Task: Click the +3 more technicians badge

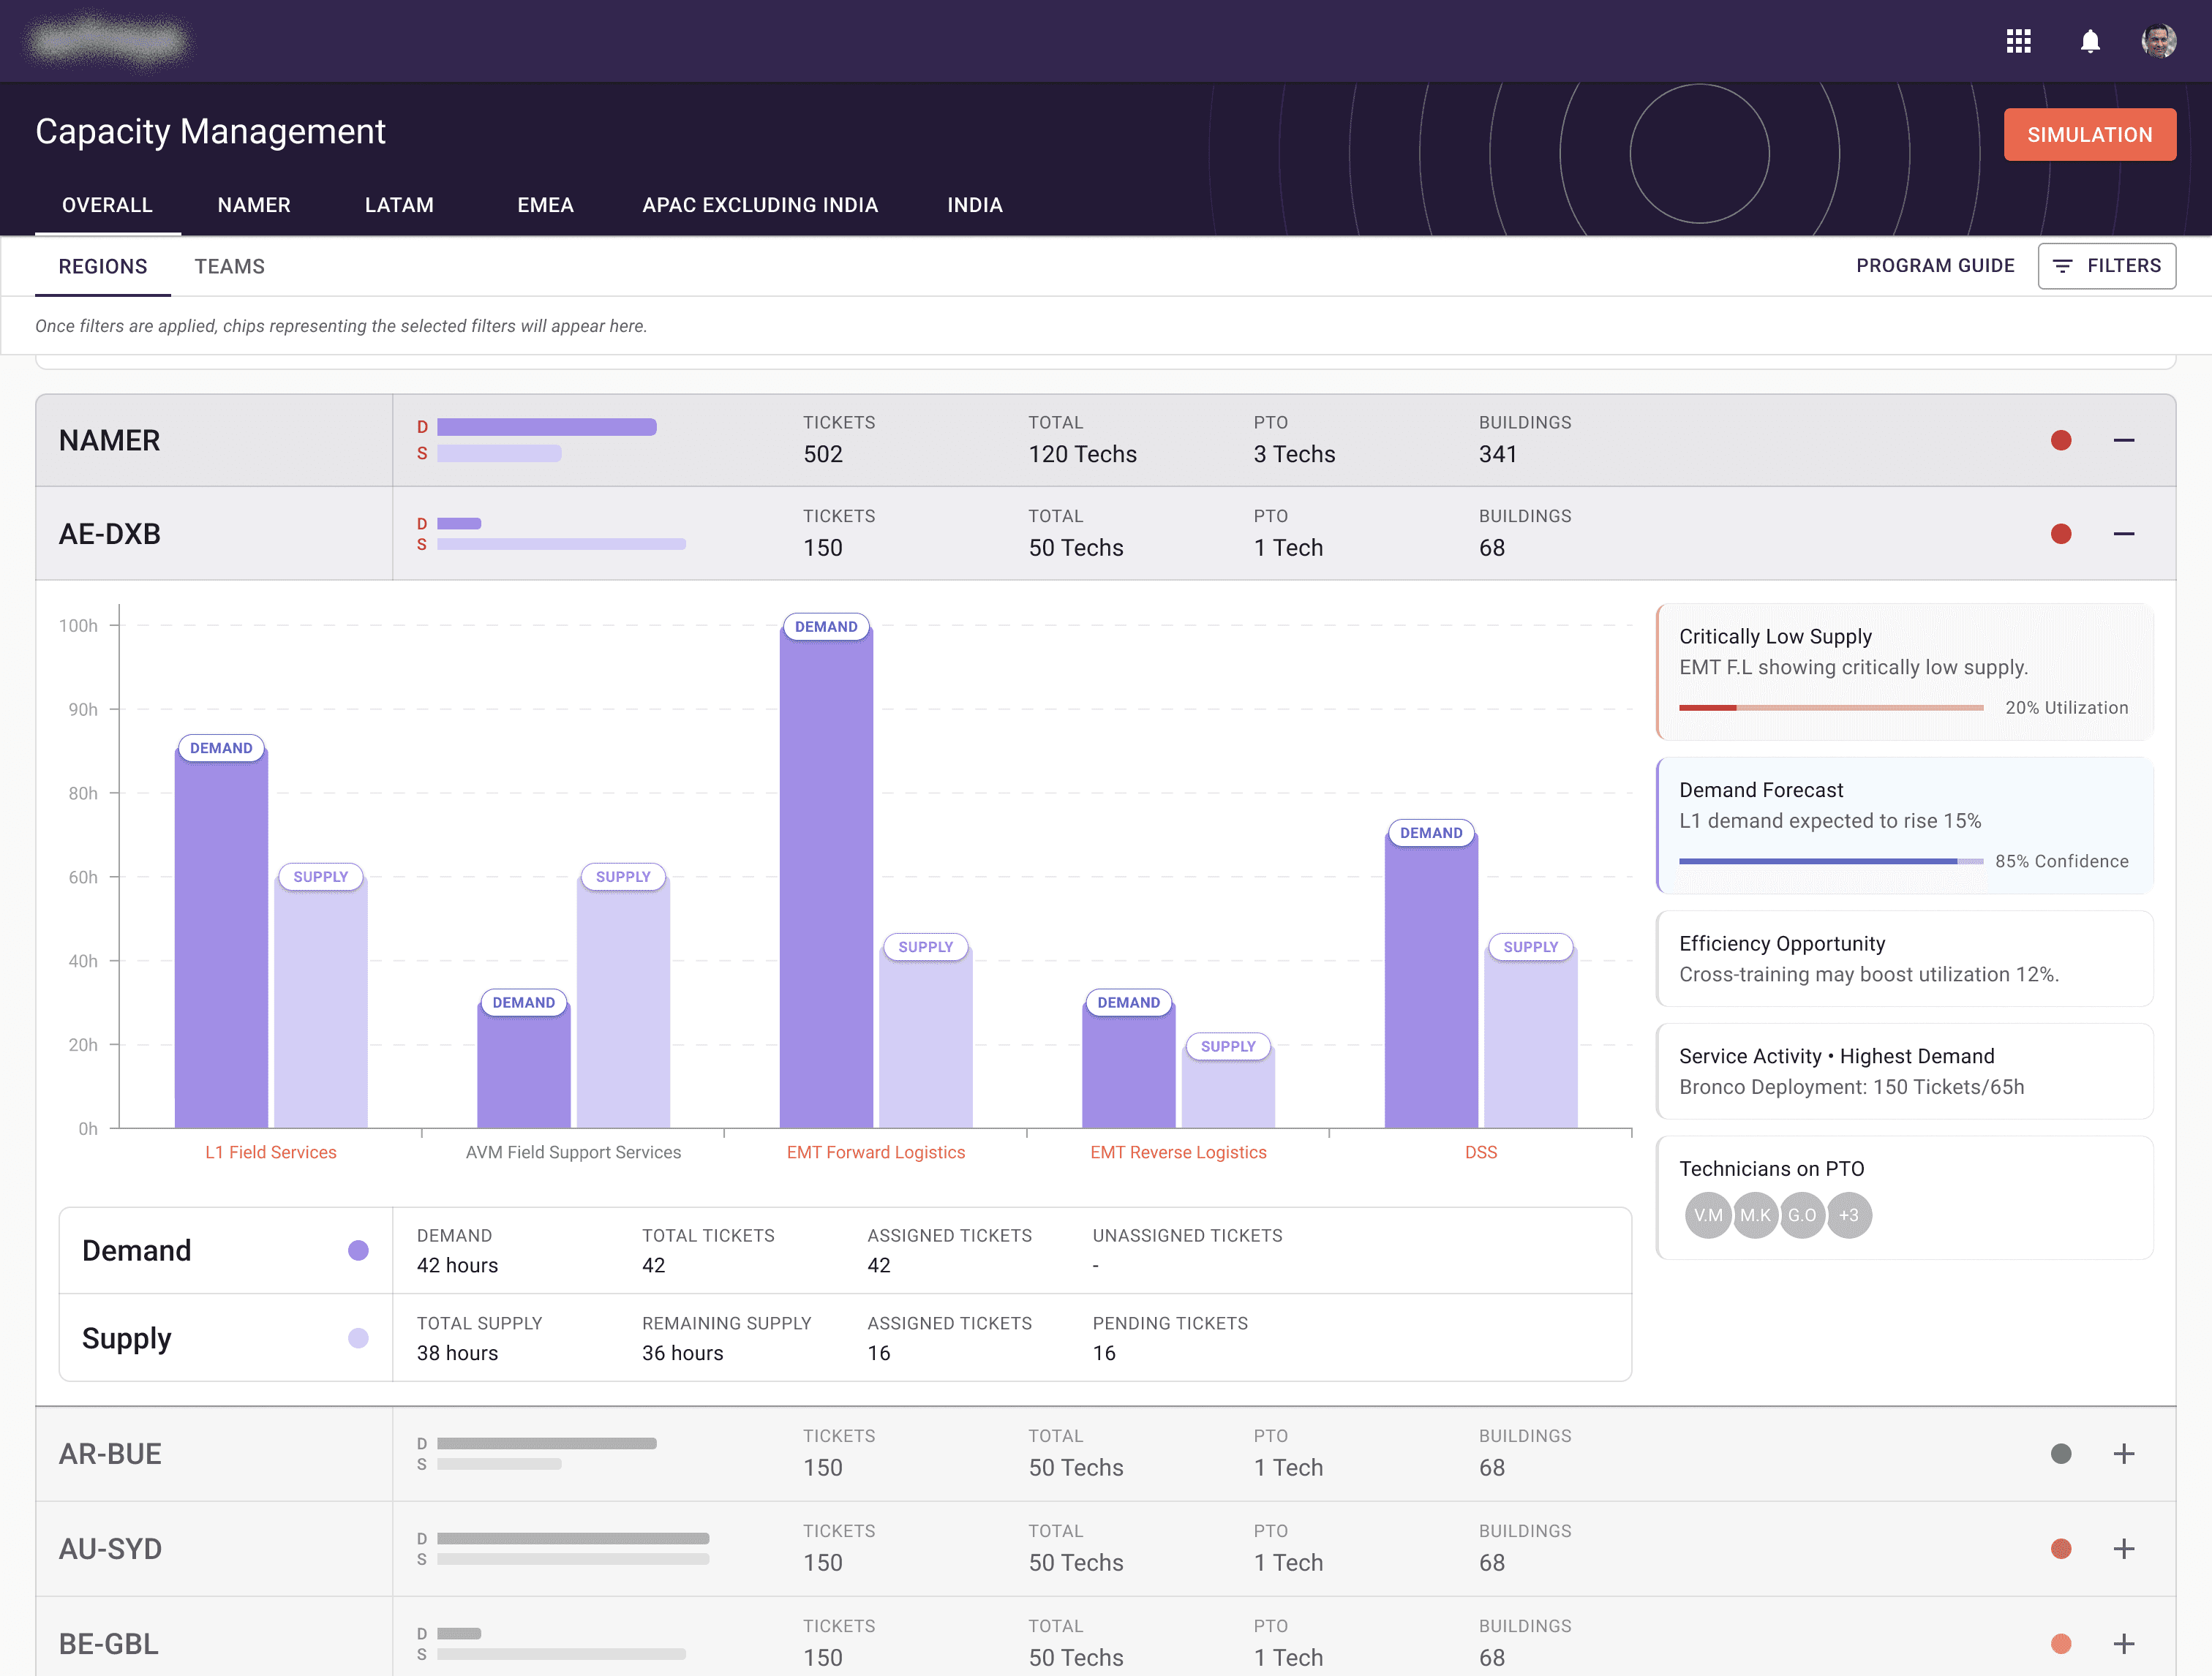Action: tap(1849, 1215)
